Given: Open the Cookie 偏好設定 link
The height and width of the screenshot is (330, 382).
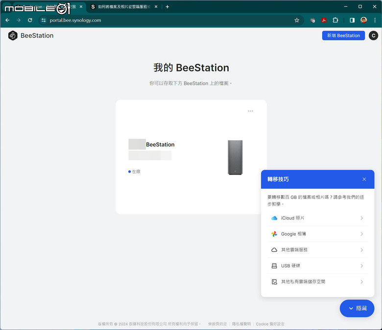Looking at the screenshot, I should pyautogui.click(x=270, y=324).
